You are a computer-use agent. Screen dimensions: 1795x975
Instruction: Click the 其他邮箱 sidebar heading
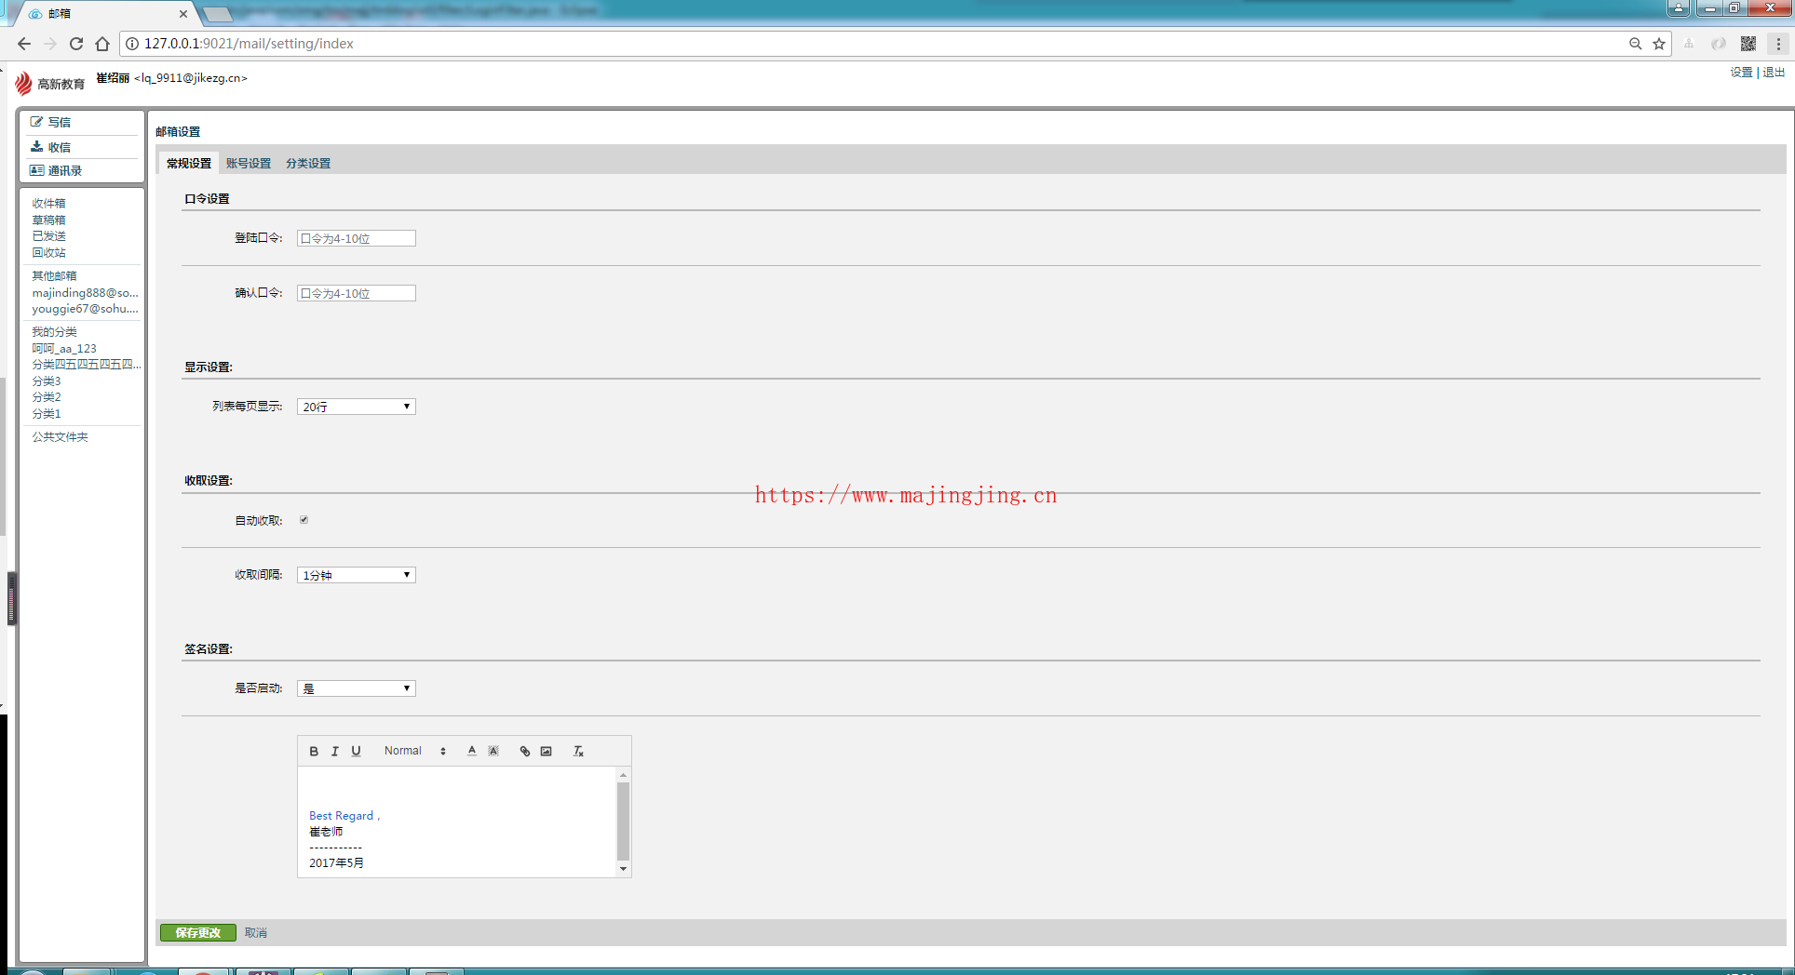point(54,275)
